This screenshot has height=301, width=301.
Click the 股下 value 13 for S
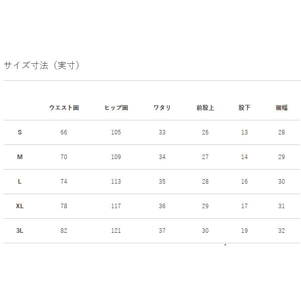tap(244, 132)
